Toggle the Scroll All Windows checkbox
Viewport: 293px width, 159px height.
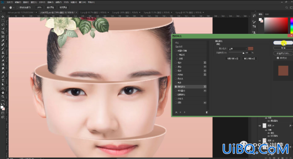(17, 7)
